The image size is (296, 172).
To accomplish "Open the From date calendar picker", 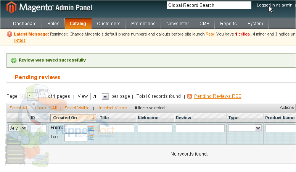I will [x=92, y=128].
